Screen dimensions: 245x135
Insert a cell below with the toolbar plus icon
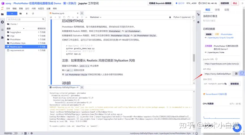tap(55, 17)
